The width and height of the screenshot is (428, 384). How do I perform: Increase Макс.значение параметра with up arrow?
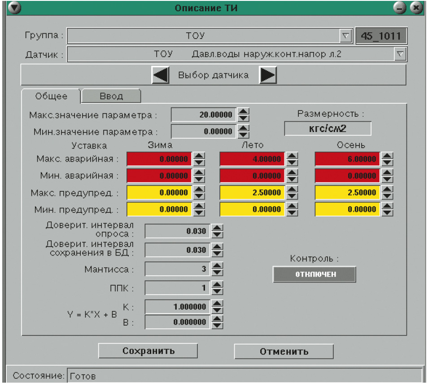pos(243,111)
